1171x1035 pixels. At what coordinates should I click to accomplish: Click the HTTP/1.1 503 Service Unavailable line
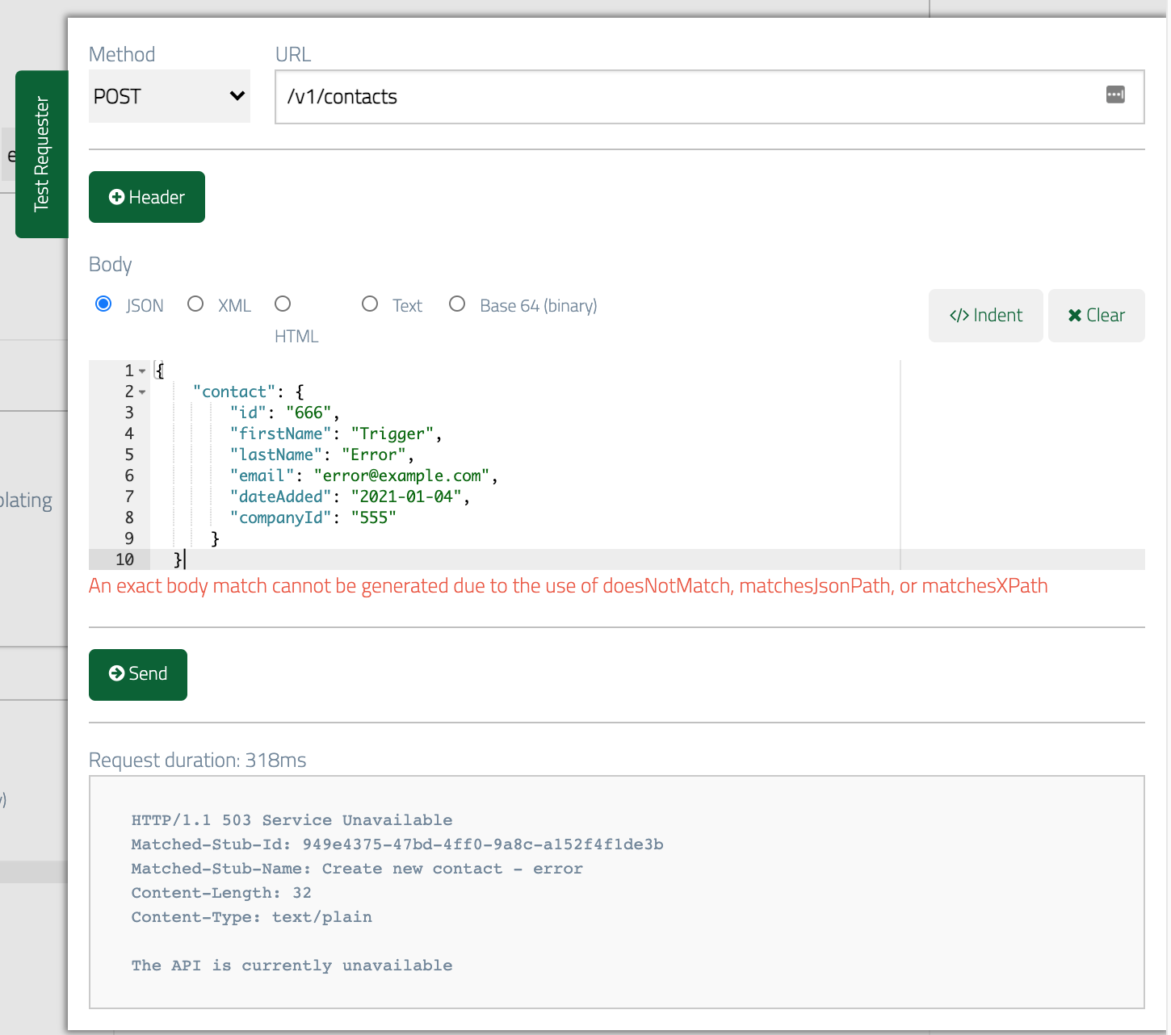click(x=292, y=820)
